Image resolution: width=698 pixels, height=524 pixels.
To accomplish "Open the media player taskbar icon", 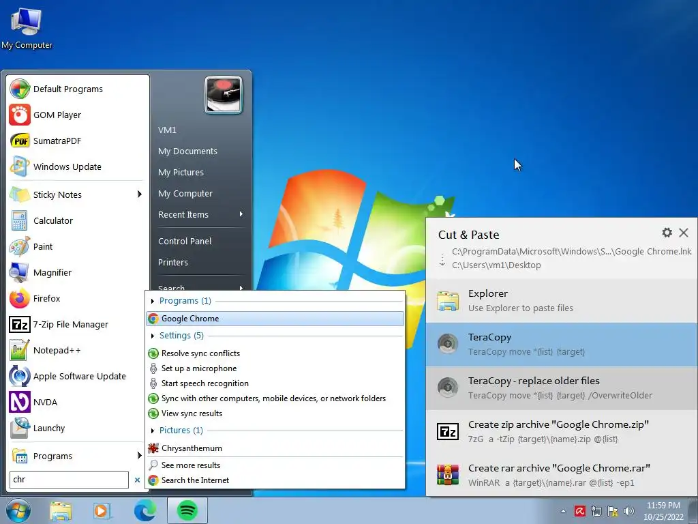I will [102, 510].
